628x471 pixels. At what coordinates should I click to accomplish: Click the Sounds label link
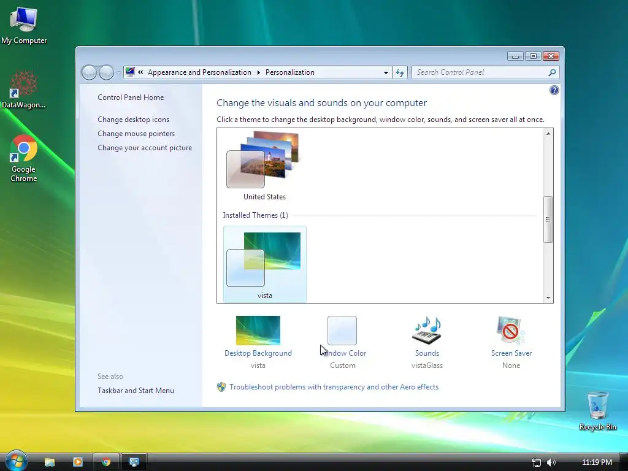pyautogui.click(x=427, y=353)
